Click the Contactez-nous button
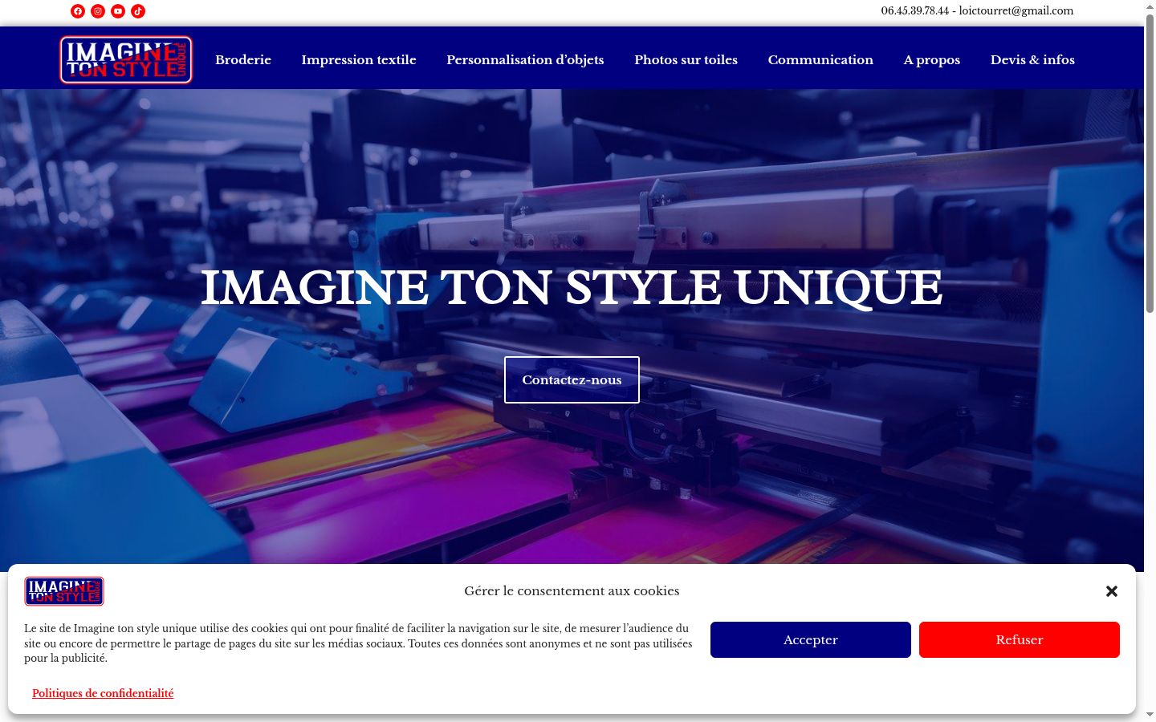Screen dimensions: 1156x722 (x=572, y=379)
